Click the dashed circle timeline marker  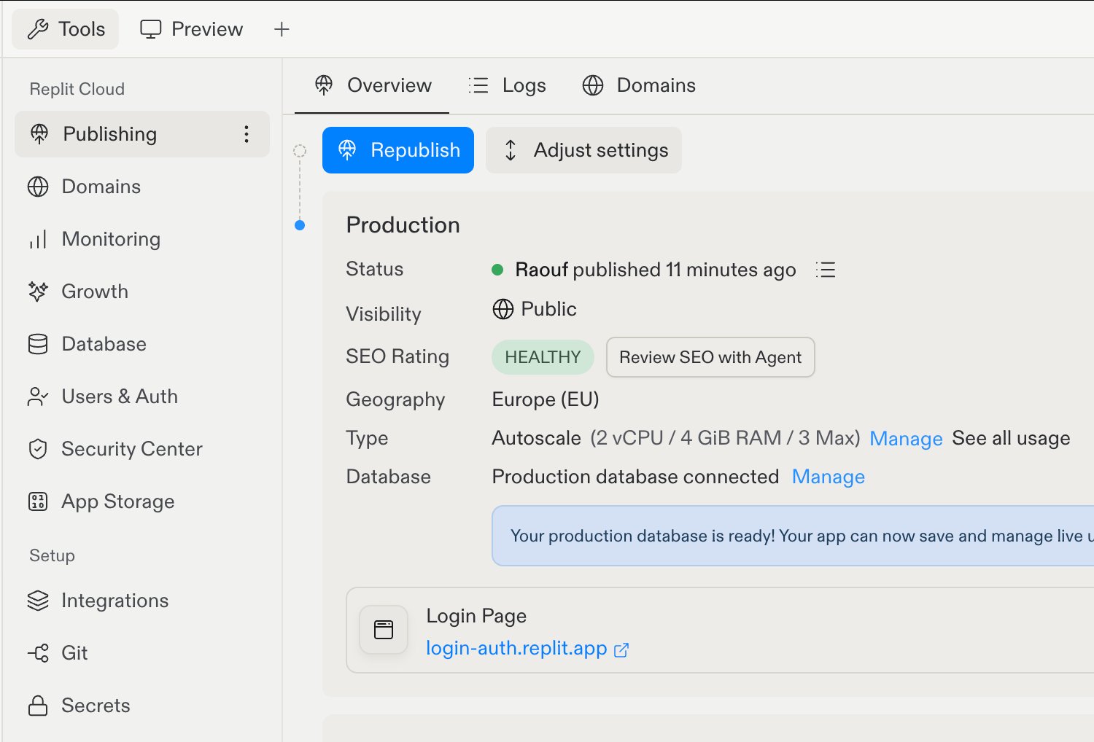pos(300,151)
